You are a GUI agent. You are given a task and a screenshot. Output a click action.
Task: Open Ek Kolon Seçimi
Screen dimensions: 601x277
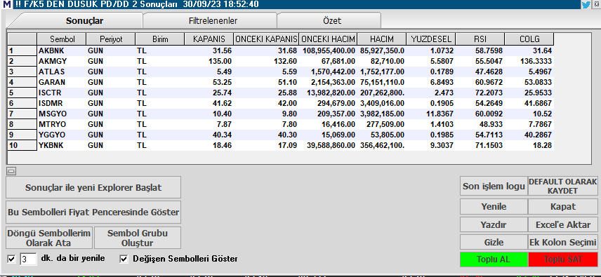point(562,242)
